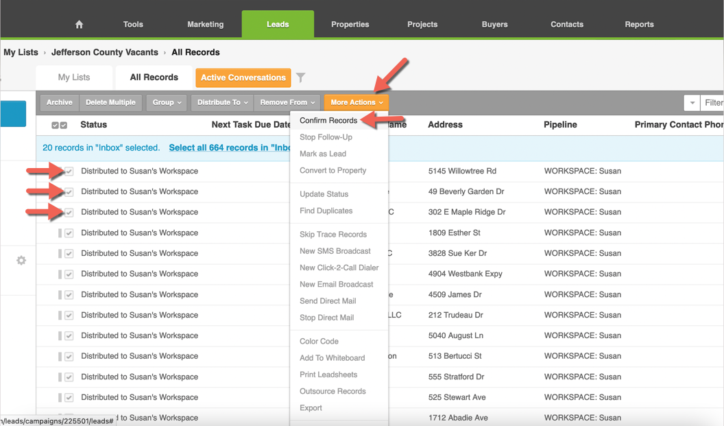Uncheck the 5145 Willowtree Rd row checkbox
724x426 pixels.
click(x=69, y=171)
